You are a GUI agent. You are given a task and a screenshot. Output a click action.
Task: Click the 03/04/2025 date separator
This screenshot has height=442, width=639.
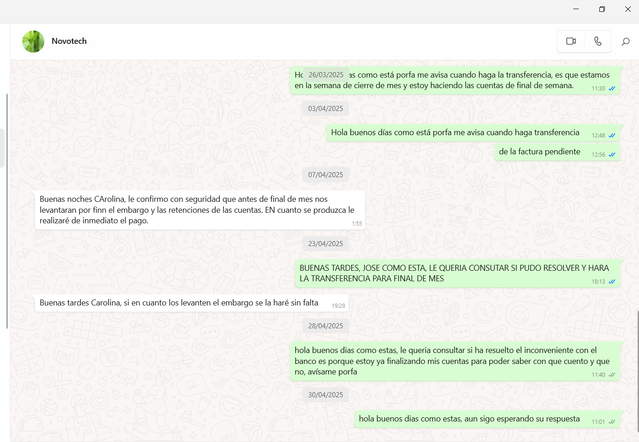pos(325,109)
